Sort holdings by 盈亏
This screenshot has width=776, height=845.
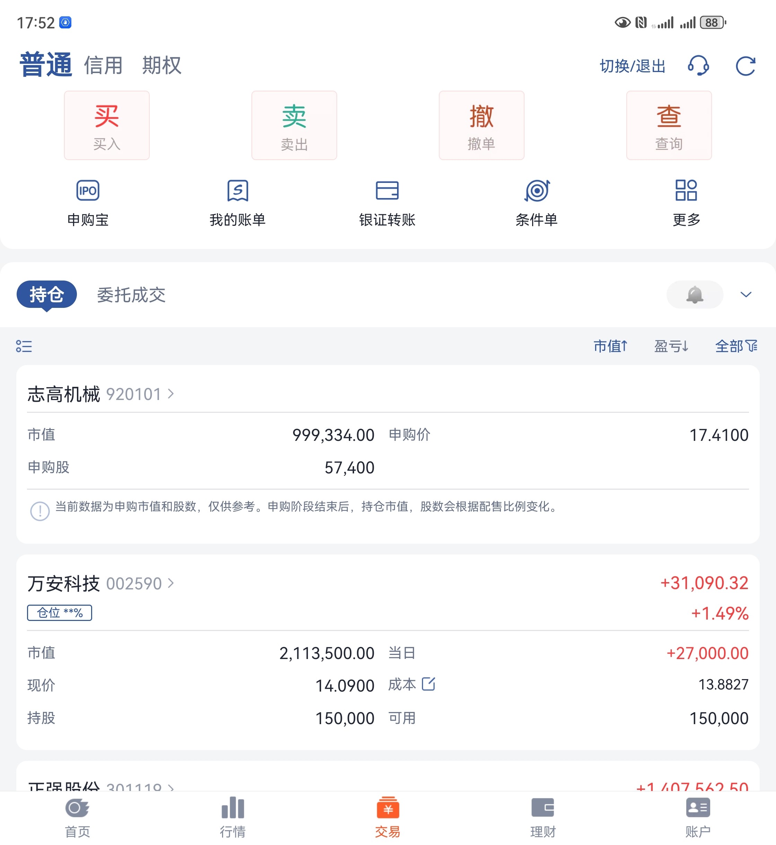pos(671,346)
